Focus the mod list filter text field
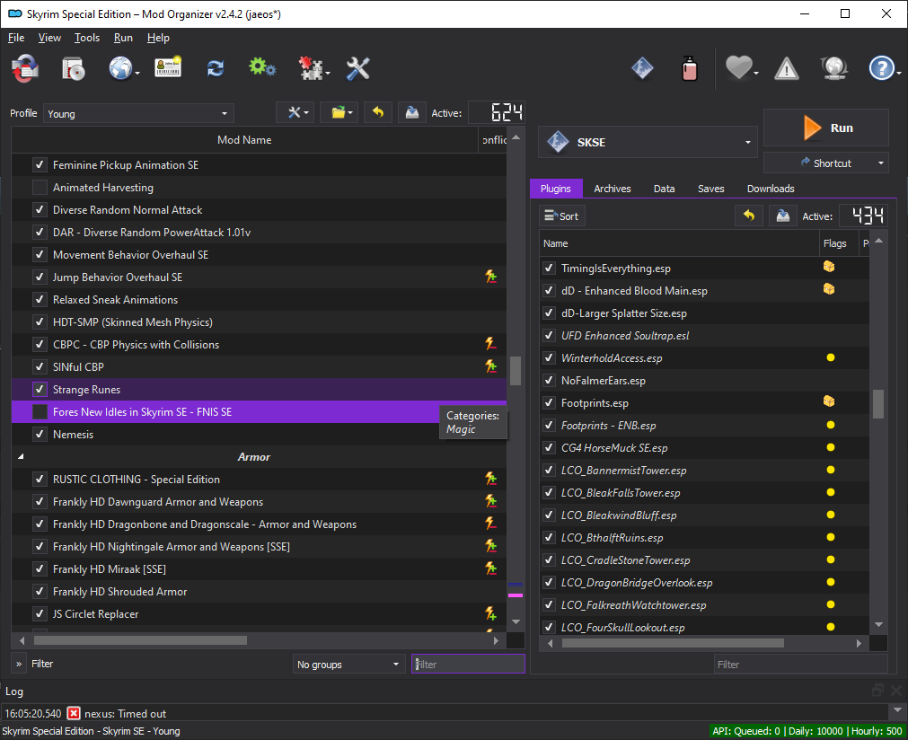Screen dimensions: 908x740 pyautogui.click(x=468, y=665)
